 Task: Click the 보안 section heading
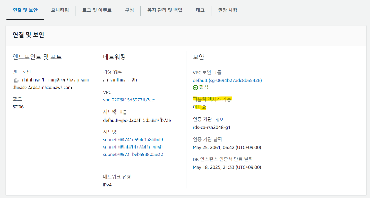point(199,57)
